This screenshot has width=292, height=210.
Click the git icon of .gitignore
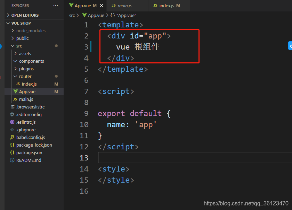pos(12,130)
